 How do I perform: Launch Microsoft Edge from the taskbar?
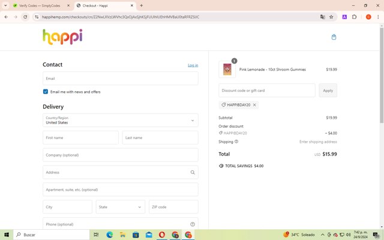(x=109, y=235)
